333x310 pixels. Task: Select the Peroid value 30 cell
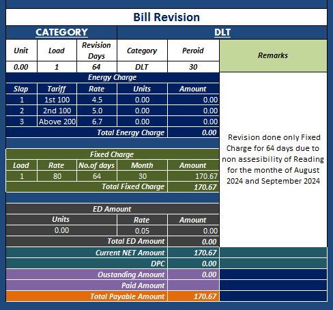tap(193, 67)
